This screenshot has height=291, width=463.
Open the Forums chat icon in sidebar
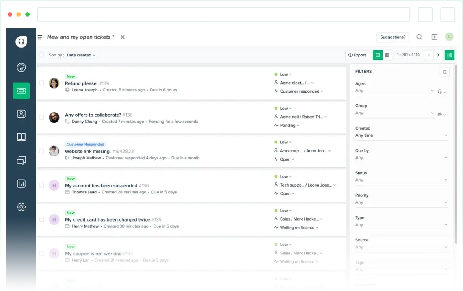coord(21,160)
